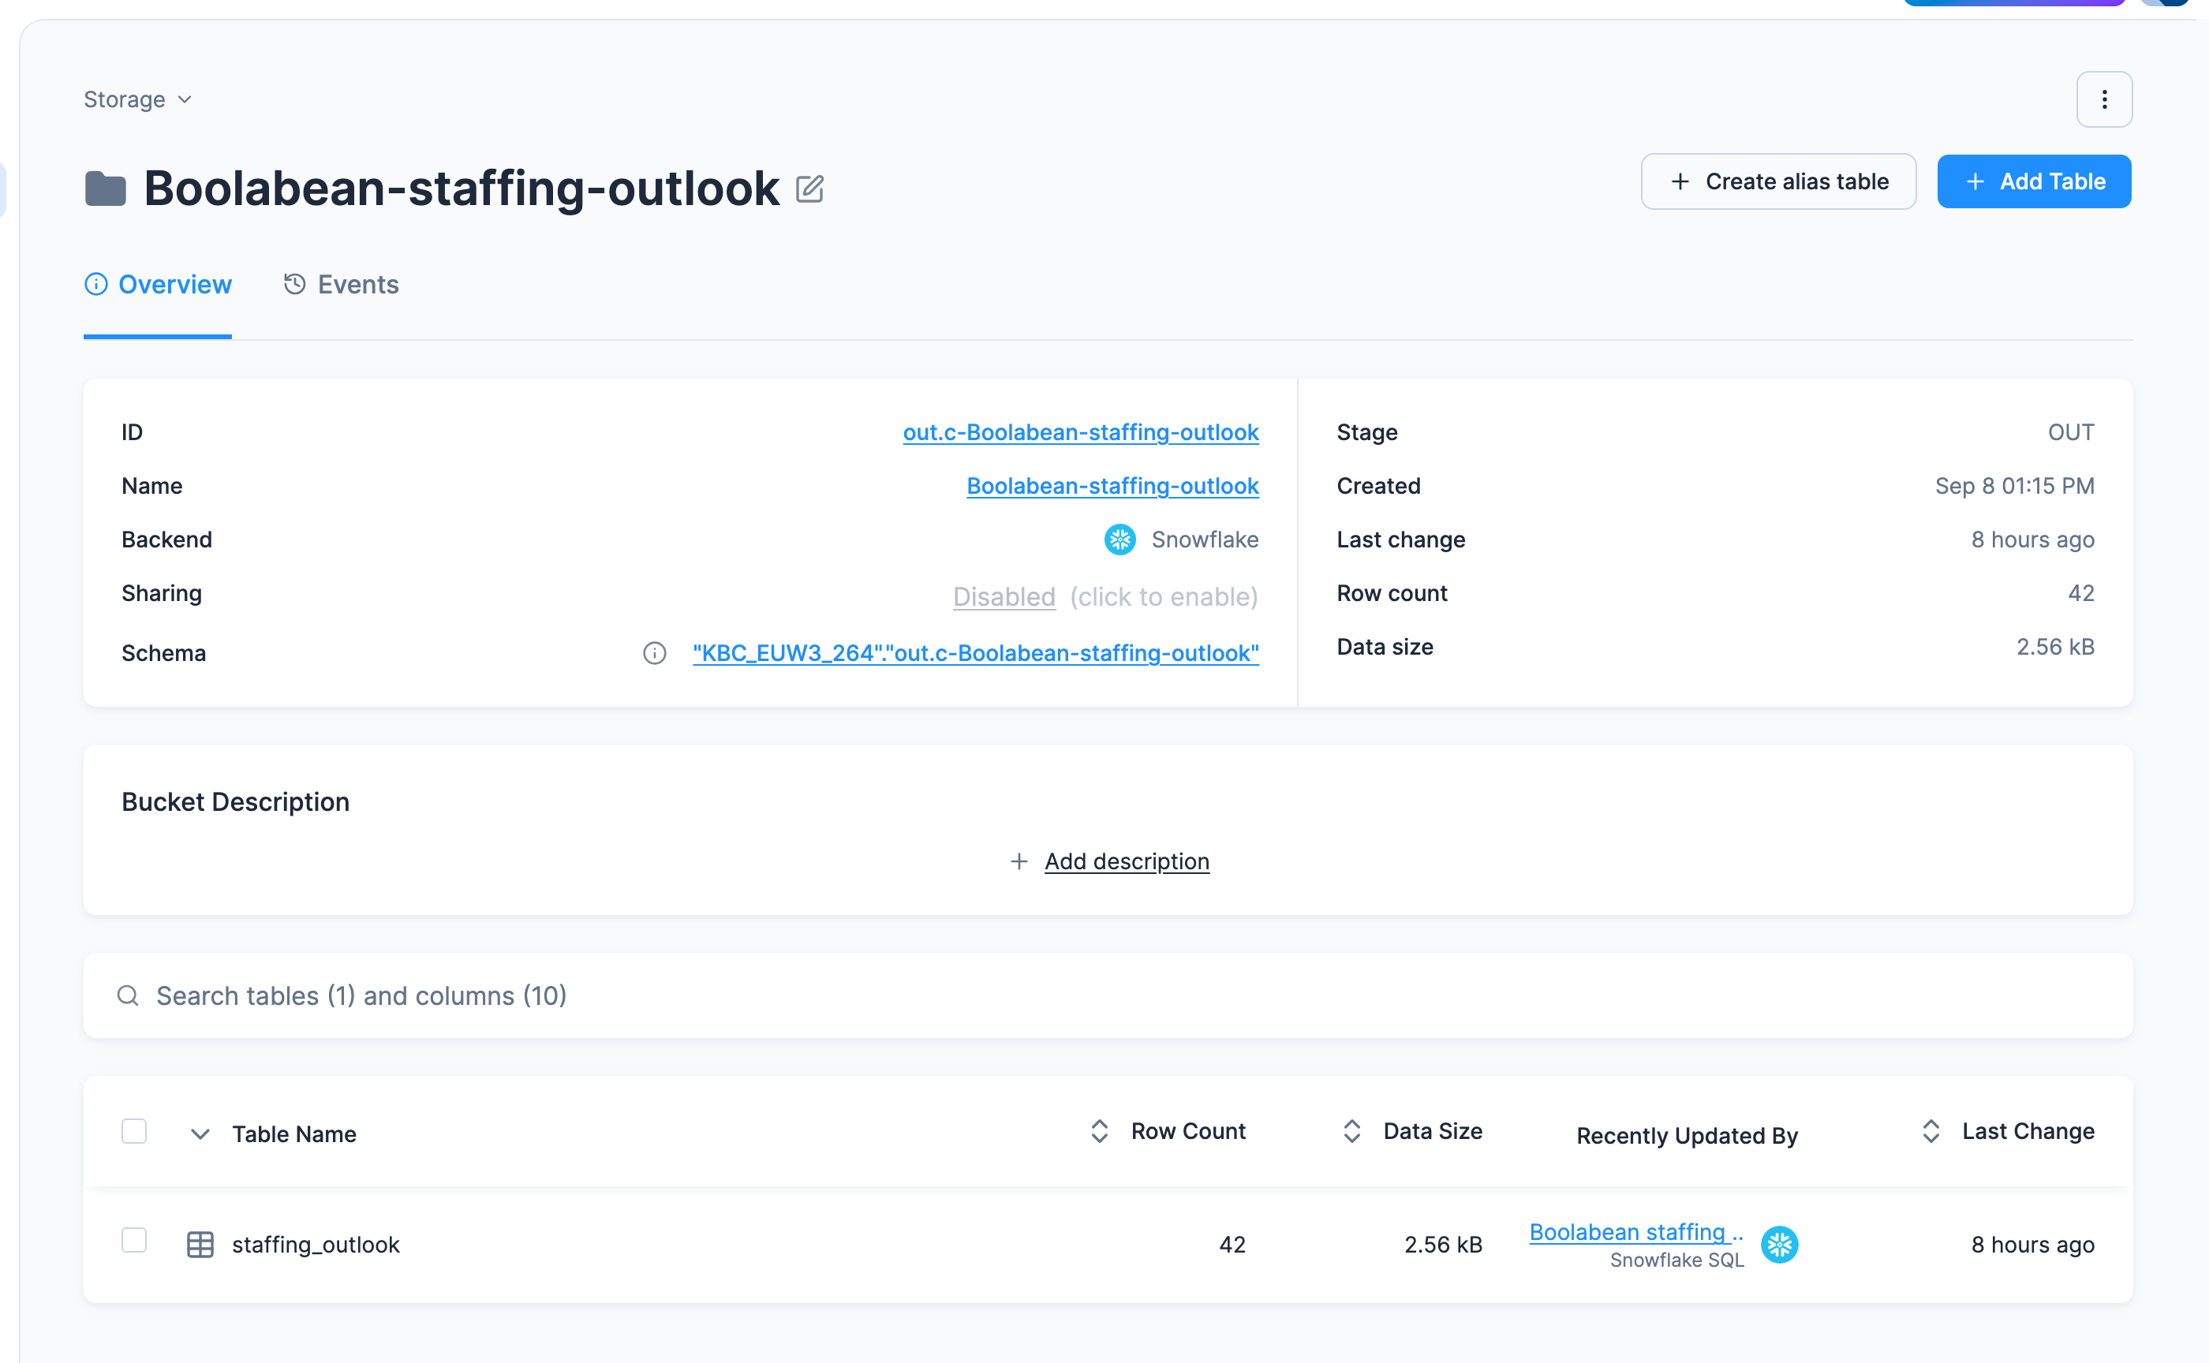Click the Row count value 42 in overview
Image resolution: width=2209 pixels, height=1363 pixels.
[2081, 593]
